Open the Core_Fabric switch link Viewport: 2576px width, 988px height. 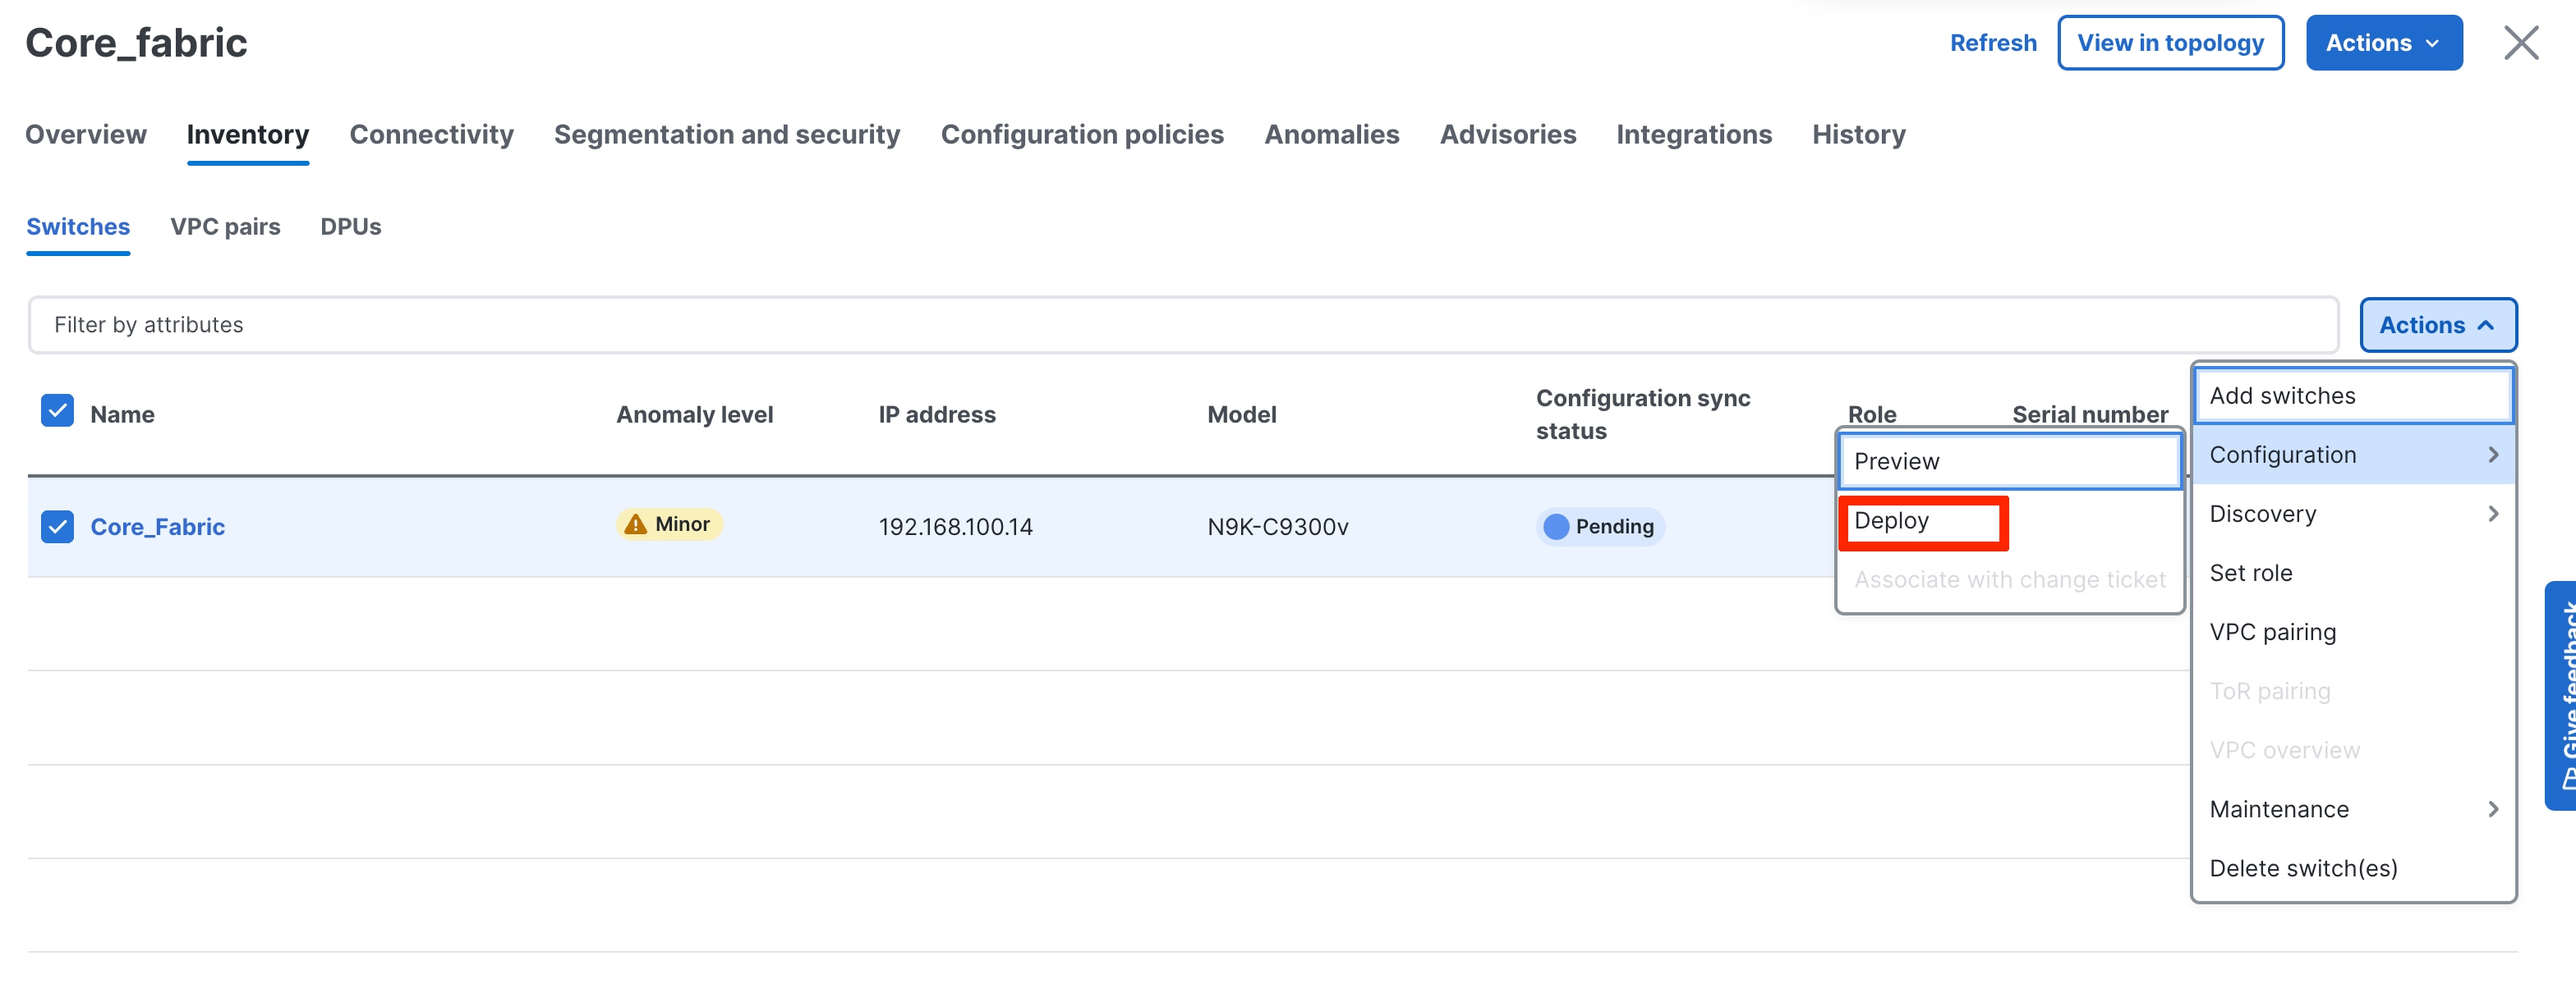point(158,527)
